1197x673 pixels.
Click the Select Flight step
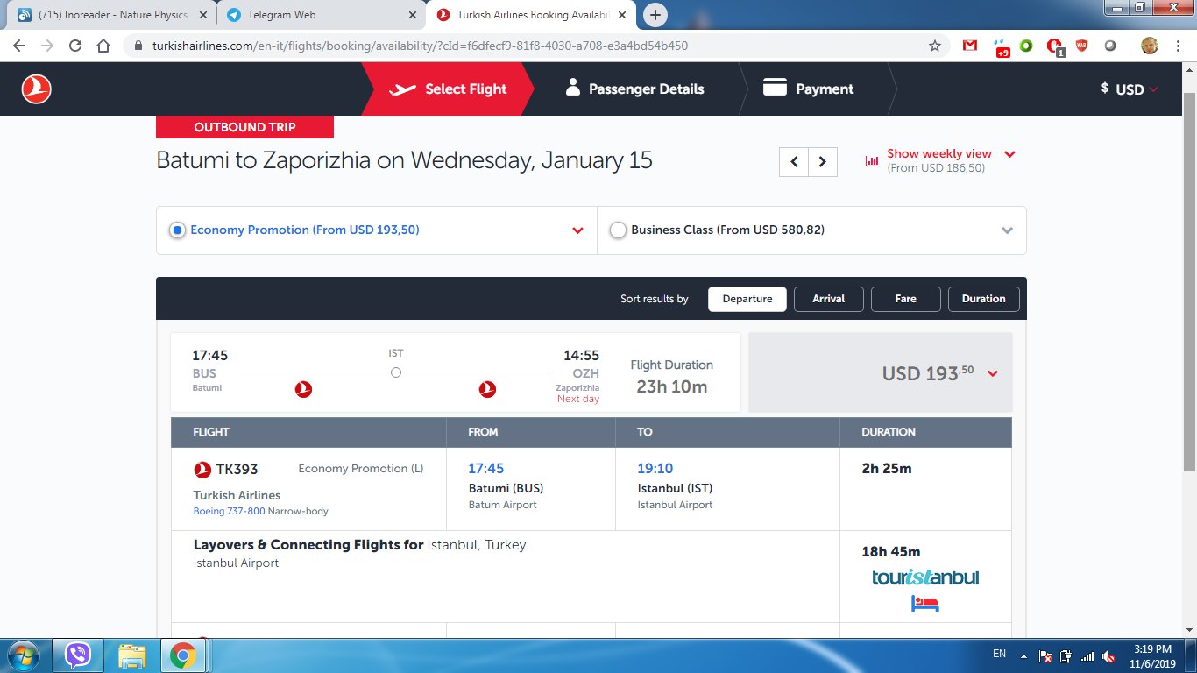click(x=449, y=89)
